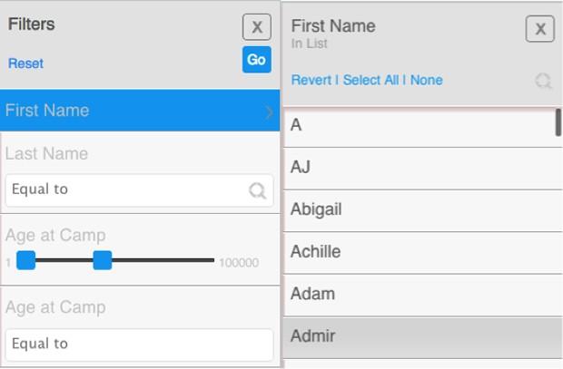Close the First Name list panel

pos(540,29)
